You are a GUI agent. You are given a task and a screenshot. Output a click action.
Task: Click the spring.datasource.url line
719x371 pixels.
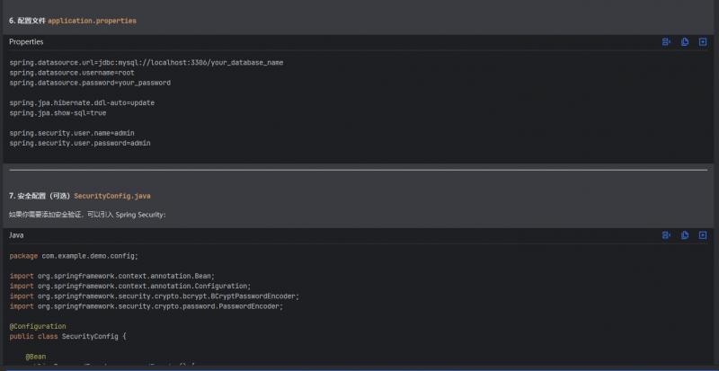pos(146,63)
